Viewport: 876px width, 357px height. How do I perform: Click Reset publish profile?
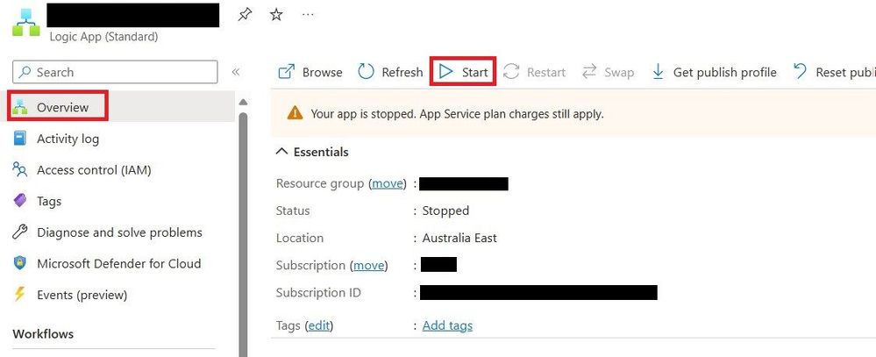834,72
